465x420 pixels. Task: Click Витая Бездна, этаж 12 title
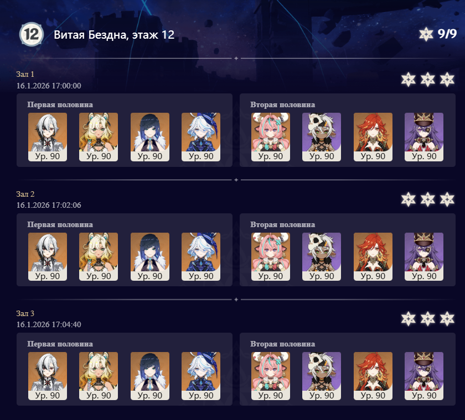114,35
